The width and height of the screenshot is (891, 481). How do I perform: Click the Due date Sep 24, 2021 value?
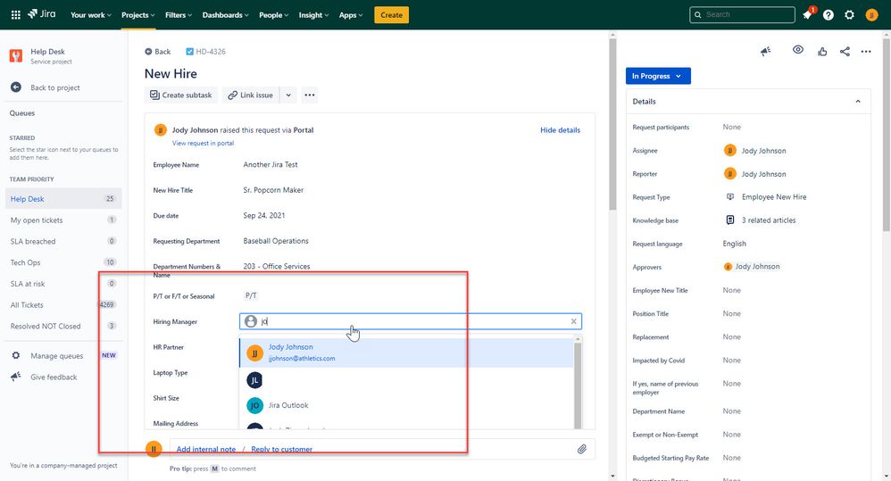[x=264, y=215]
